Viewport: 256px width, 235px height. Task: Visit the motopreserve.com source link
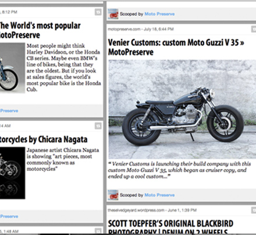point(124,29)
